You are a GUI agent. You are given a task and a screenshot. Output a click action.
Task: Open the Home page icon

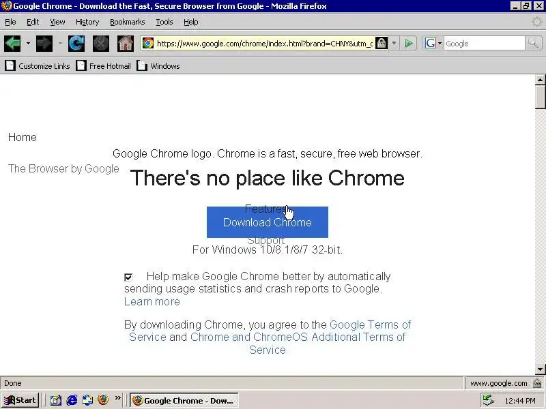(x=126, y=44)
